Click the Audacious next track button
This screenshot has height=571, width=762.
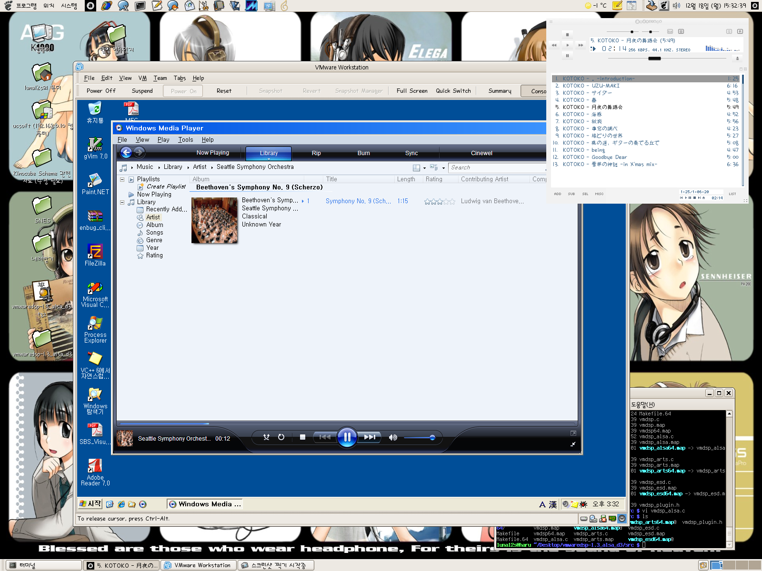(x=581, y=45)
